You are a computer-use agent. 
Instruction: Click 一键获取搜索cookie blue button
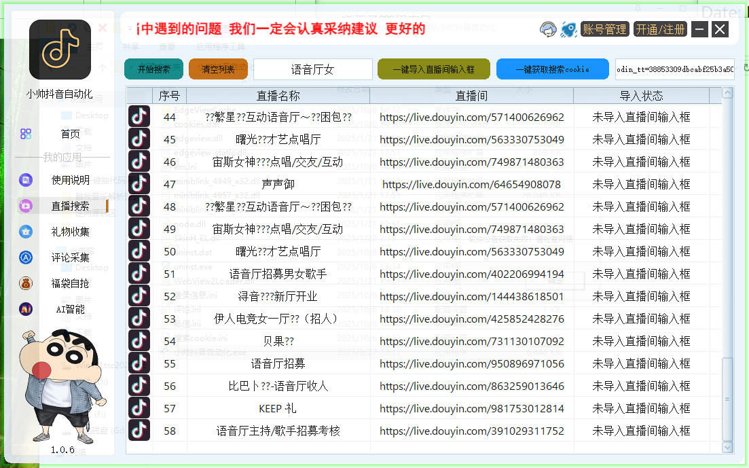click(x=552, y=69)
